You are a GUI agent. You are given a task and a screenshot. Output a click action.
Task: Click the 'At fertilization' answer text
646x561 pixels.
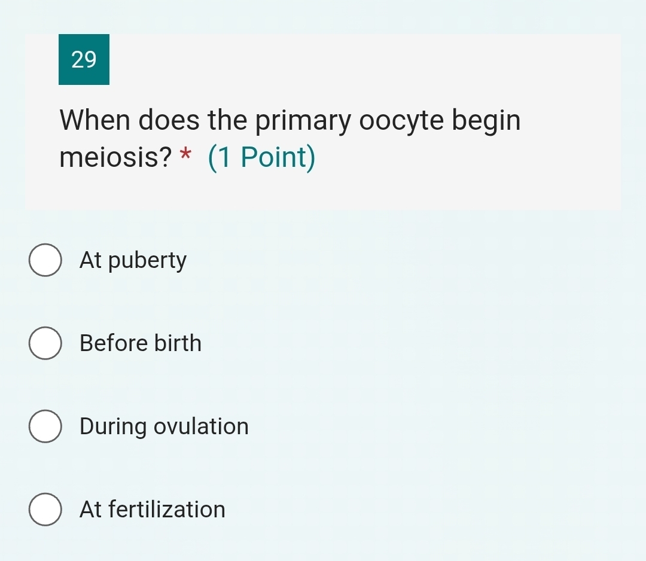tap(152, 510)
